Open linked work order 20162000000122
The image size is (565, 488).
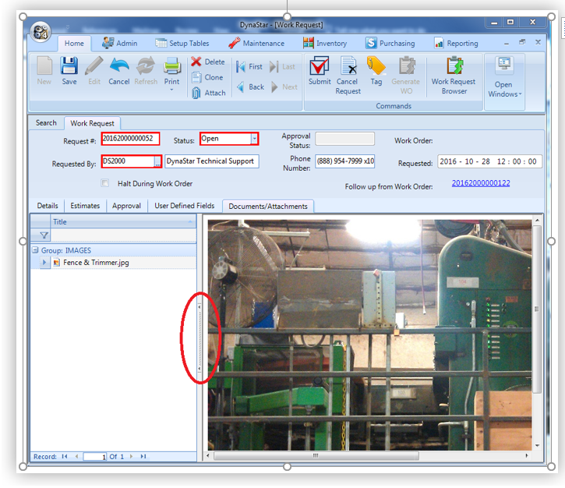click(480, 183)
